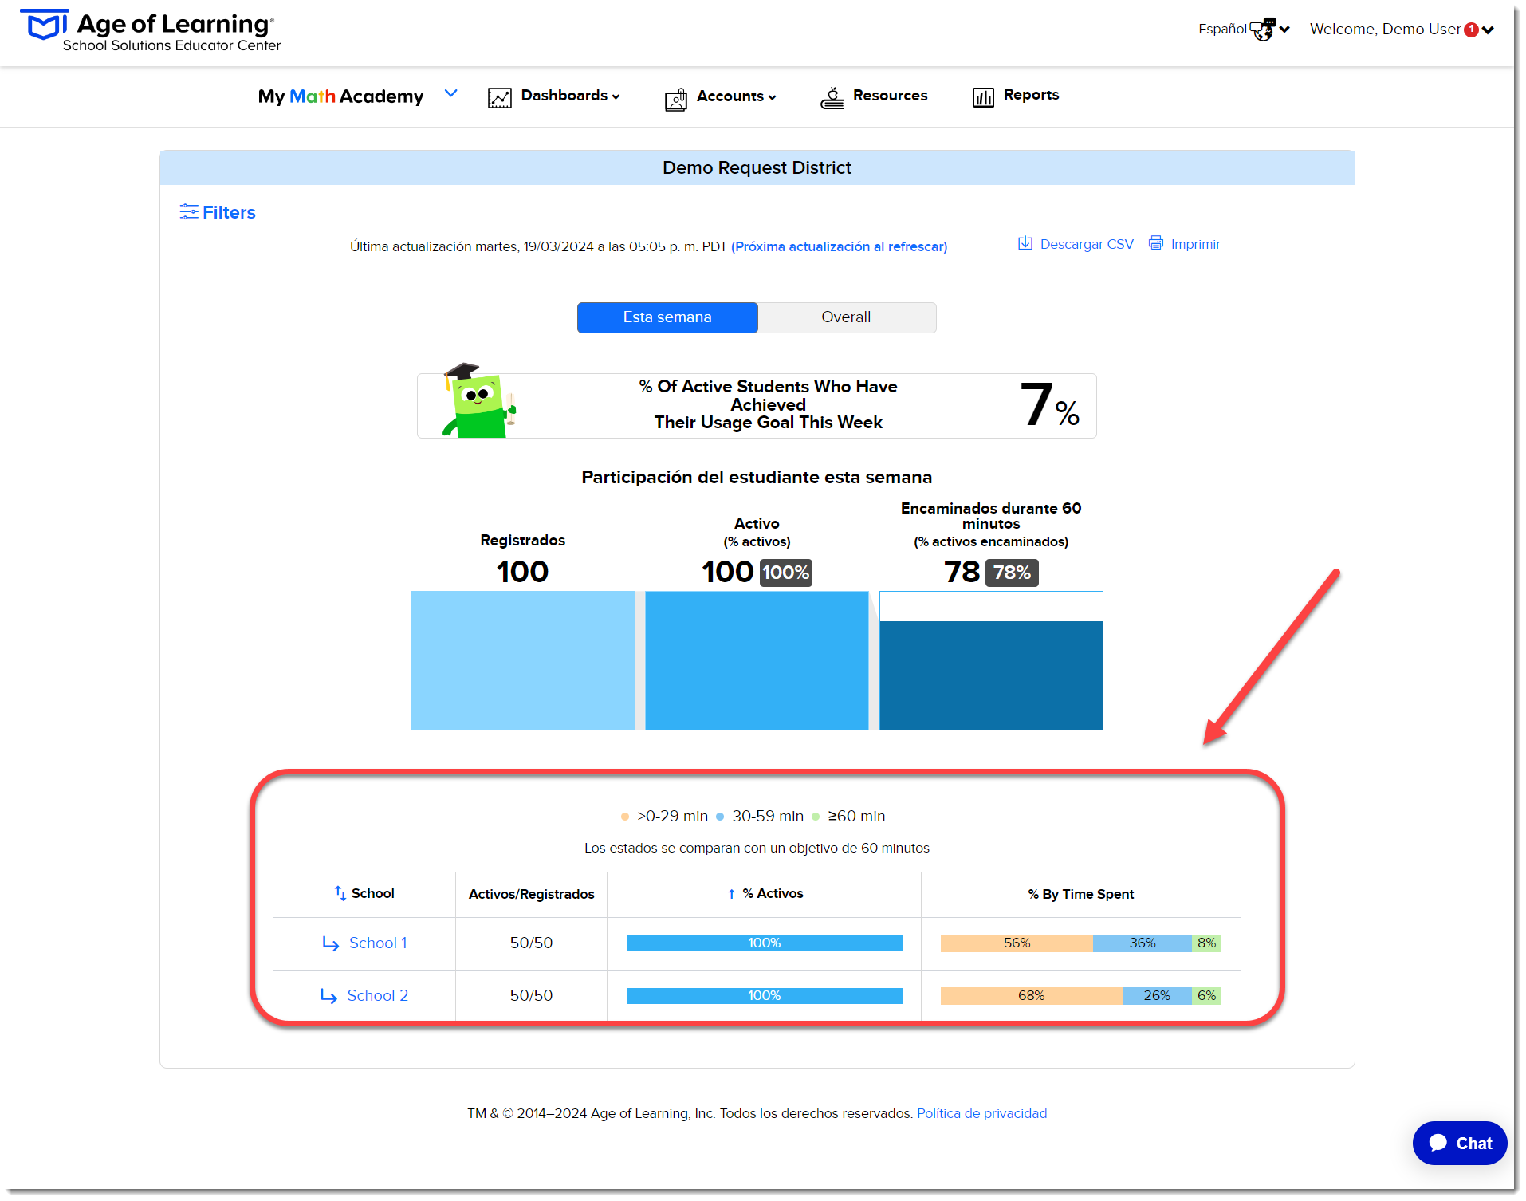Open the Accounts dropdown menu

pos(736,96)
